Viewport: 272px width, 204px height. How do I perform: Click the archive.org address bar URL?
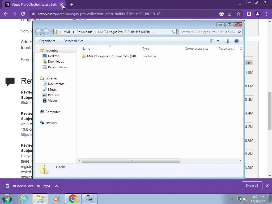coord(99,14)
